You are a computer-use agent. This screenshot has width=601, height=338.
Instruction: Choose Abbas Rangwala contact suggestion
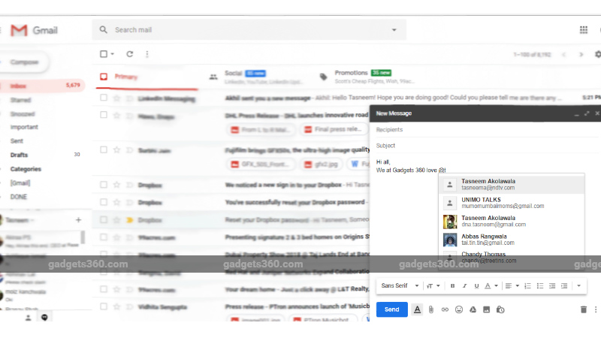pos(512,240)
